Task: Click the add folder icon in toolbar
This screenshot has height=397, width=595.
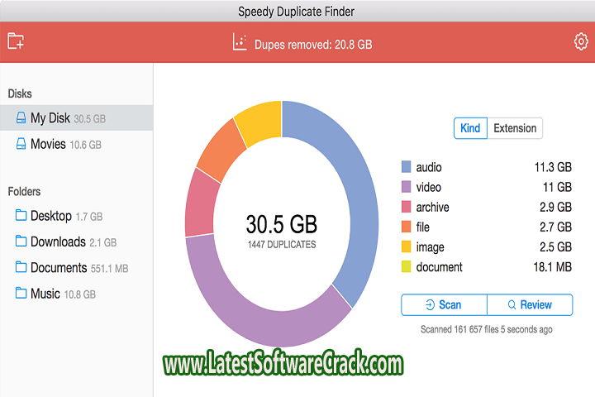Action: (16, 41)
